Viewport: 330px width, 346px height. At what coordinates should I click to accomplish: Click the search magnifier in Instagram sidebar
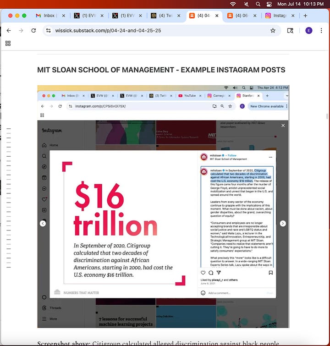[x=44, y=156]
